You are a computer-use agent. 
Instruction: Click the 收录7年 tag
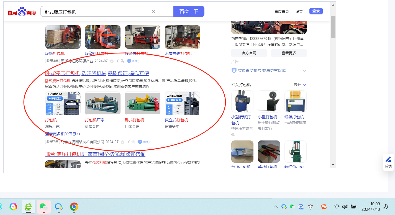(53, 142)
